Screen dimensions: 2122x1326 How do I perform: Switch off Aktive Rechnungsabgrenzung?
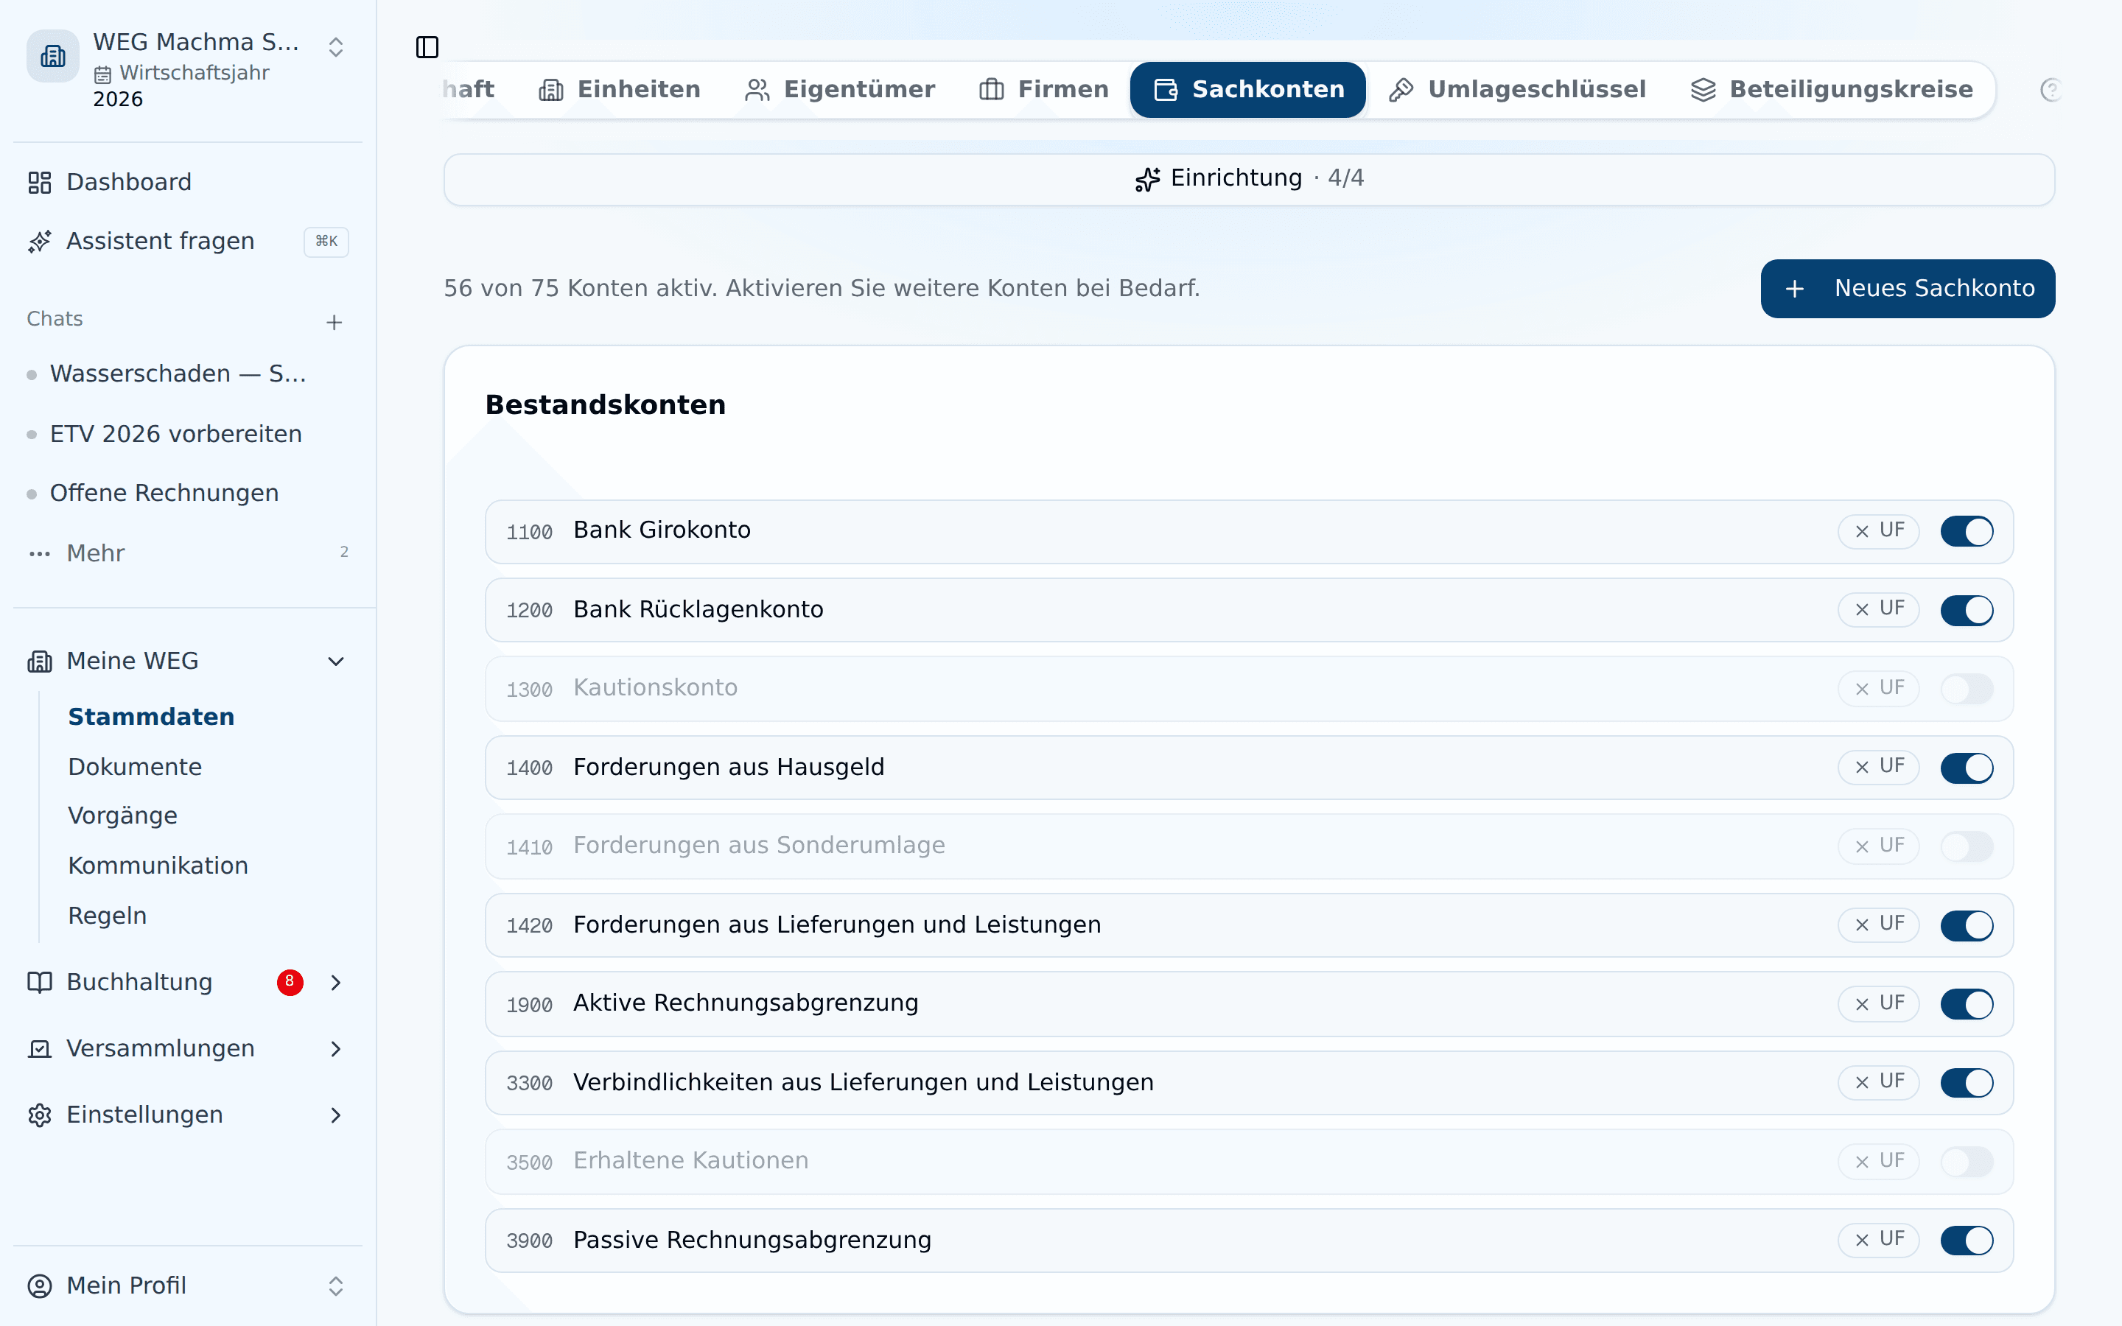1966,1004
